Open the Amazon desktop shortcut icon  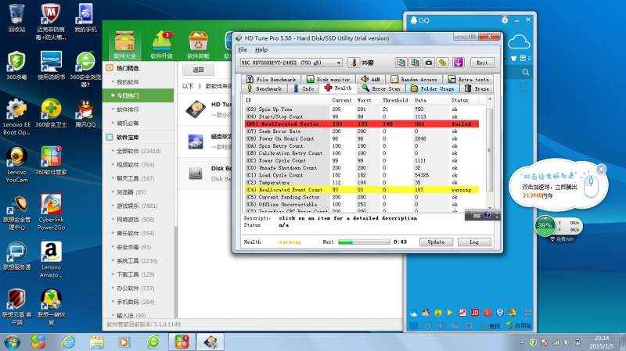tap(51, 260)
